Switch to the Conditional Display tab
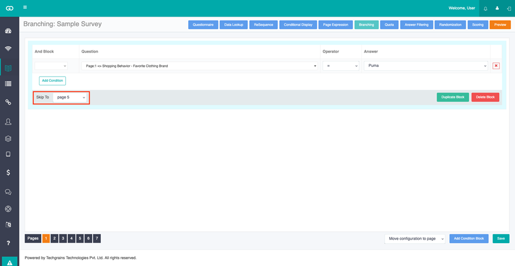The image size is (515, 266). (x=298, y=25)
